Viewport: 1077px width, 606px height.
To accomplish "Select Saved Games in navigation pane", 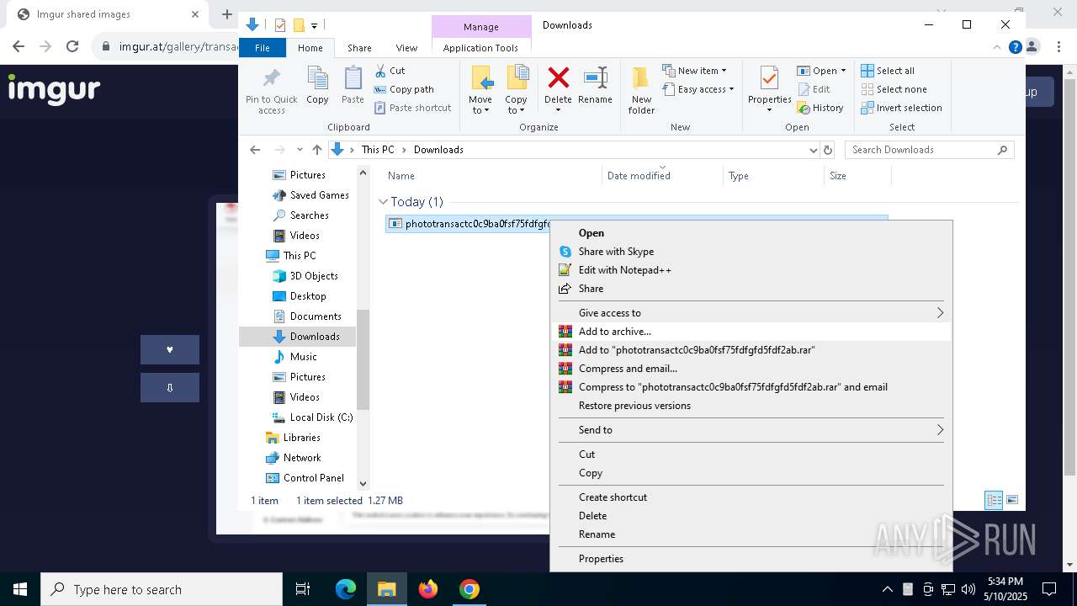I will coord(310,195).
